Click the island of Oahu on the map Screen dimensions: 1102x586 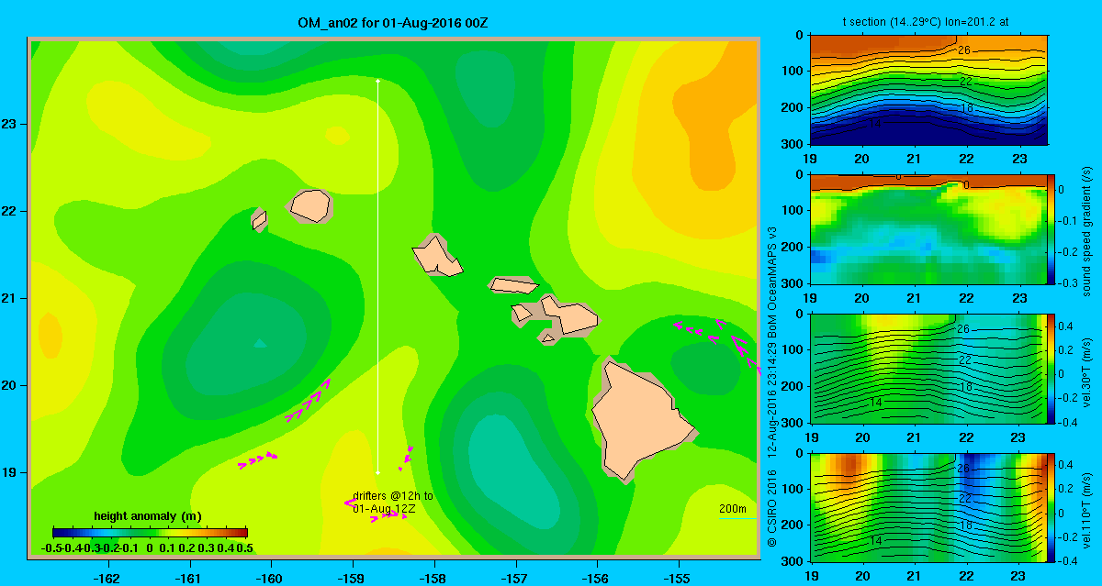436,257
